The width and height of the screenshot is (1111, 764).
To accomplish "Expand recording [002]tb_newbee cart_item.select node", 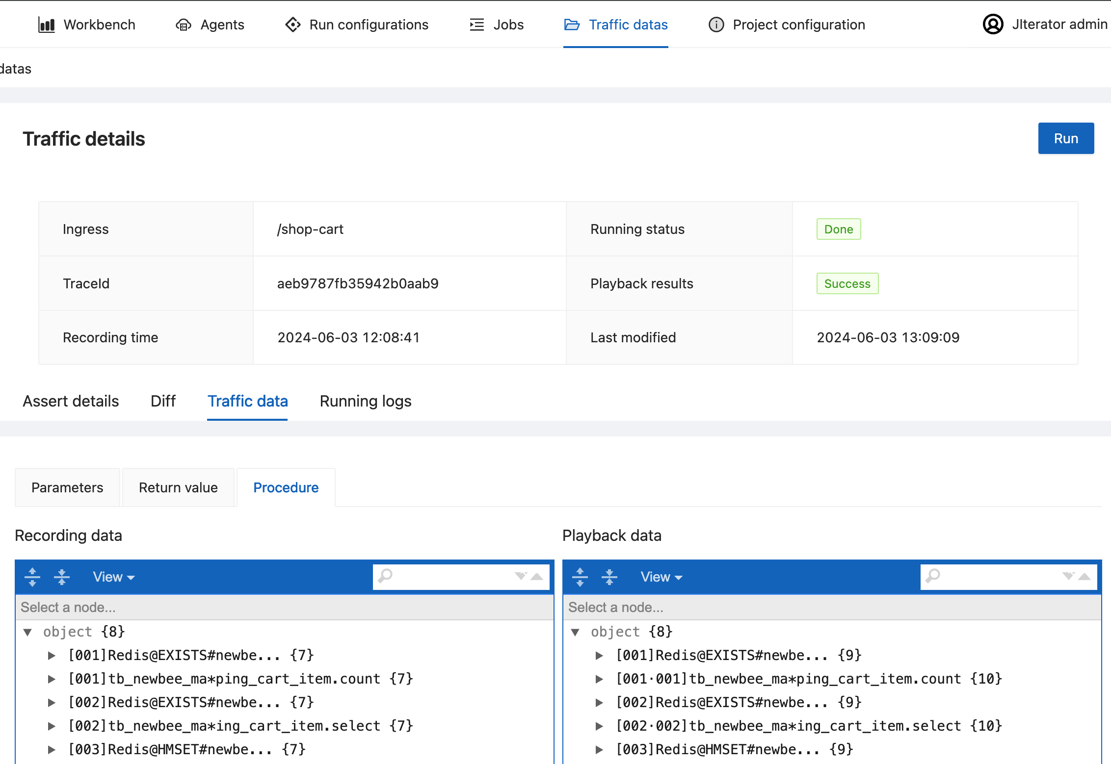I will (52, 726).
